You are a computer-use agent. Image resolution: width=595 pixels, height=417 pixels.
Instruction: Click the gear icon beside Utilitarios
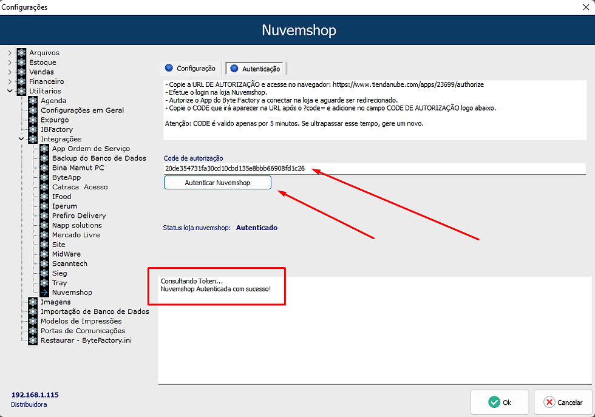[x=22, y=91]
